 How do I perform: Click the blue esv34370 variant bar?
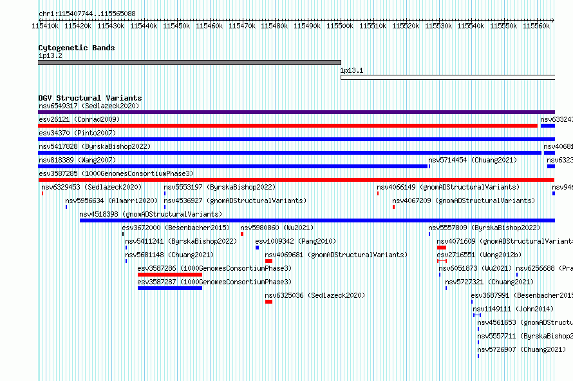pos(296,139)
